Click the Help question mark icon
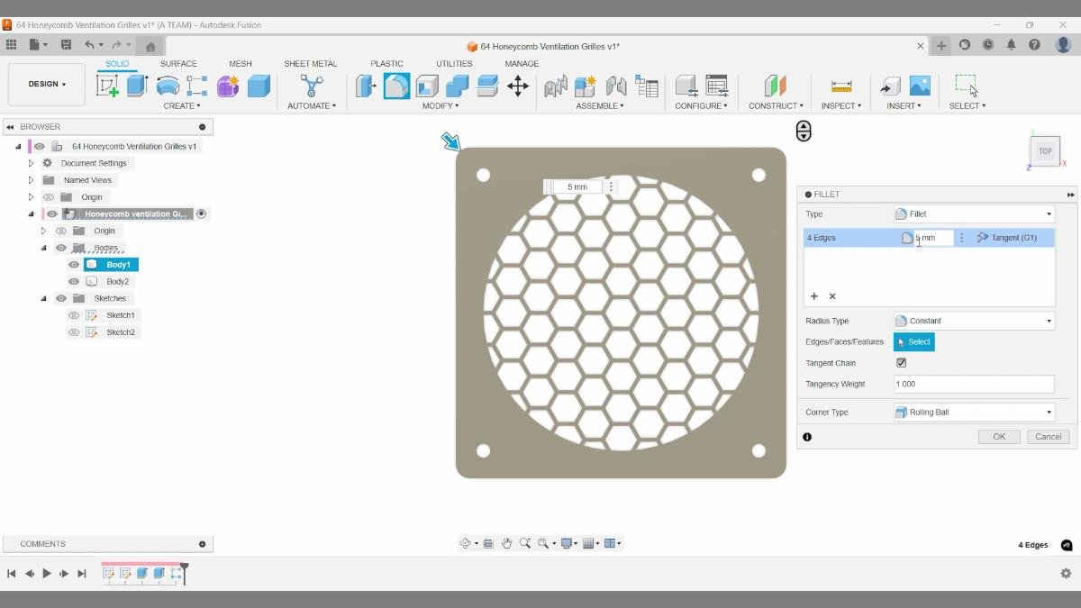Image resolution: width=1081 pixels, height=608 pixels. [x=1035, y=44]
